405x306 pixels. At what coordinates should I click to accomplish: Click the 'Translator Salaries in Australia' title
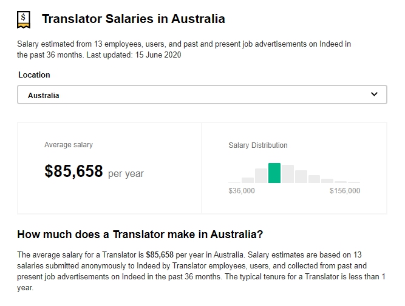click(134, 19)
